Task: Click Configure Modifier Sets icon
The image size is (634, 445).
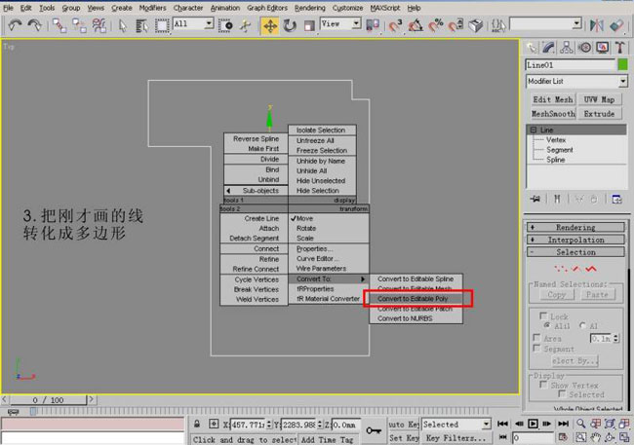Action: click(x=616, y=199)
